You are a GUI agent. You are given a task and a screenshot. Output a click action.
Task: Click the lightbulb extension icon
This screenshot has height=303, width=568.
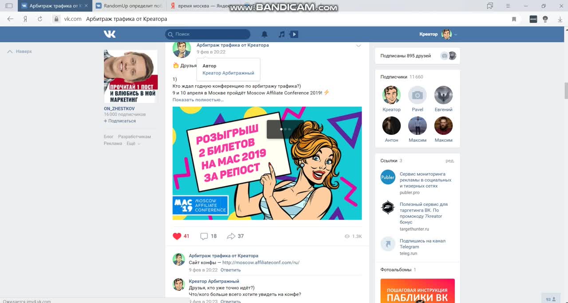pyautogui.click(x=545, y=19)
